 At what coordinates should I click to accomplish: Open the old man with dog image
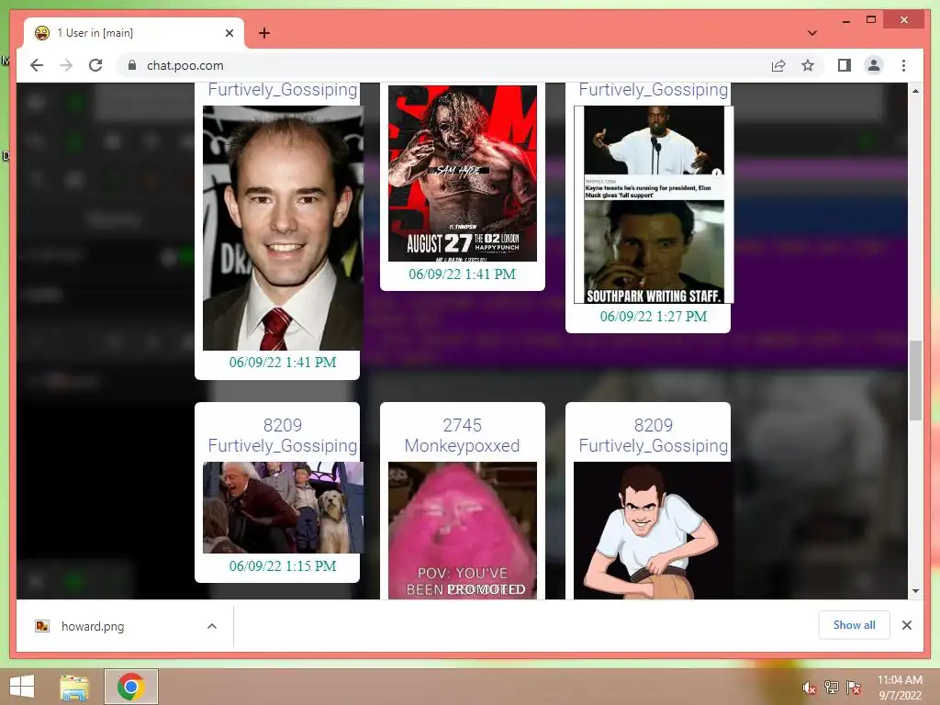(x=283, y=507)
